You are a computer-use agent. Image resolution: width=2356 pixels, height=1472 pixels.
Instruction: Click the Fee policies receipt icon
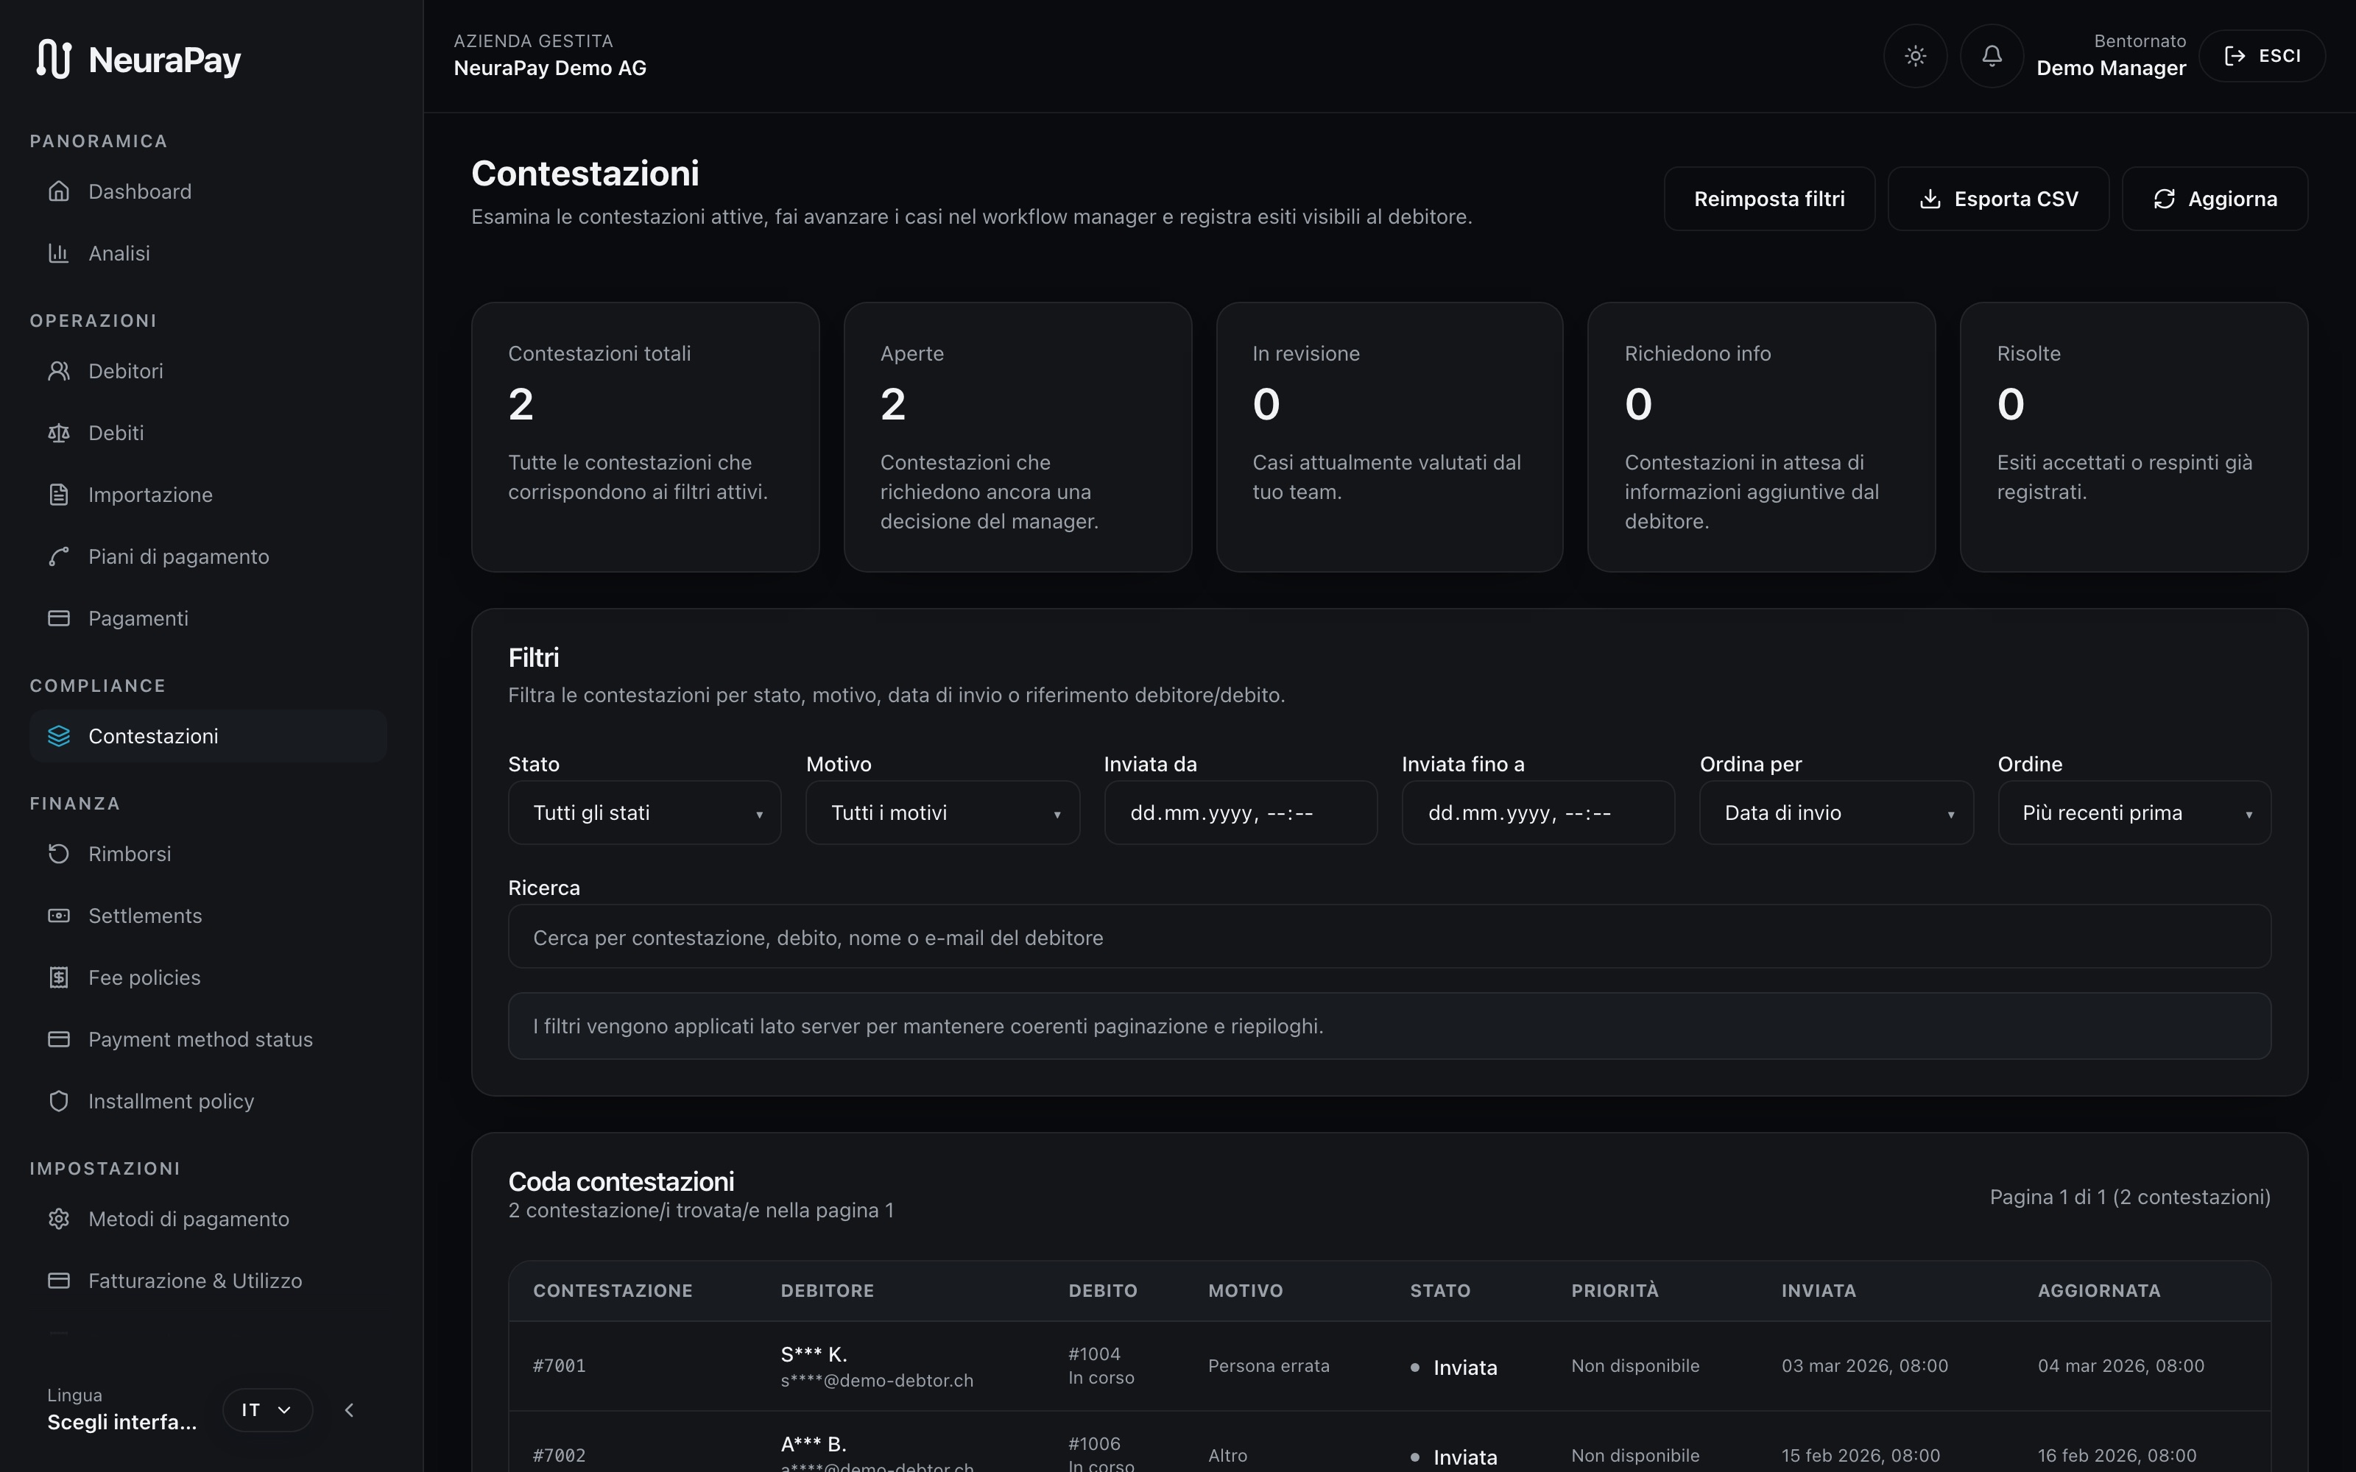click(58, 977)
